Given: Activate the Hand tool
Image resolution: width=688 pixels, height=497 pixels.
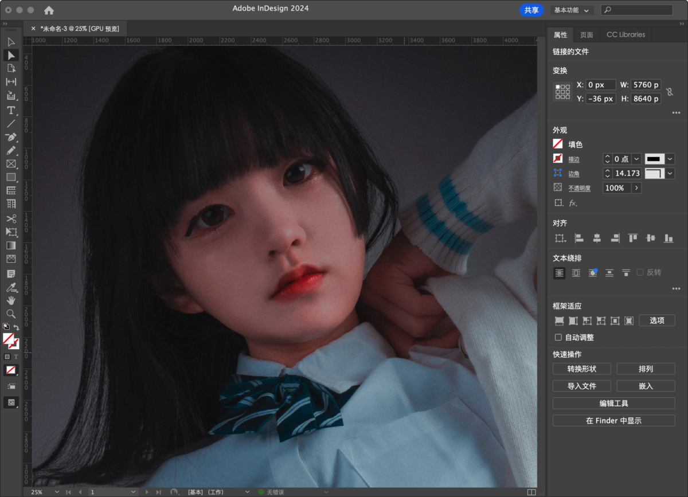Looking at the screenshot, I should point(11,300).
